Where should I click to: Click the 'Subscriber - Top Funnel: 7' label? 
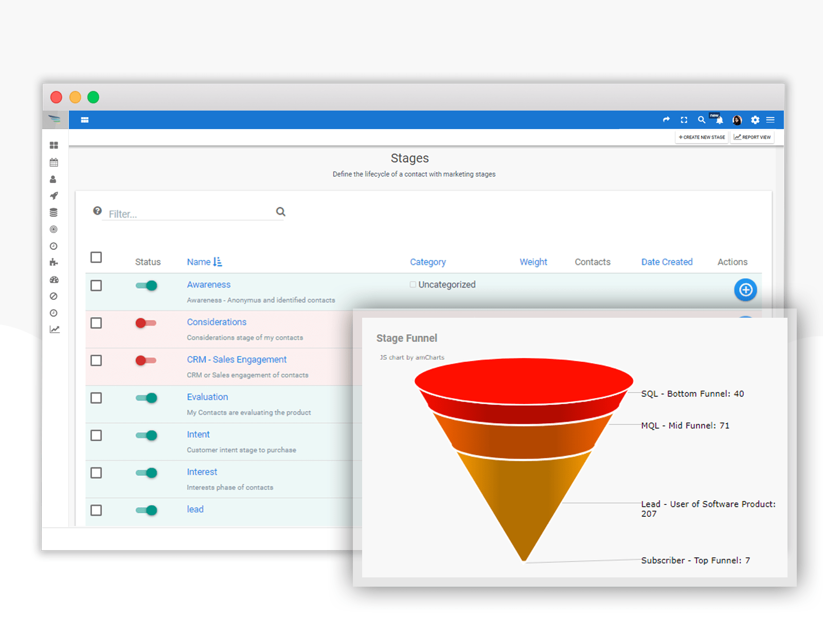(x=695, y=560)
